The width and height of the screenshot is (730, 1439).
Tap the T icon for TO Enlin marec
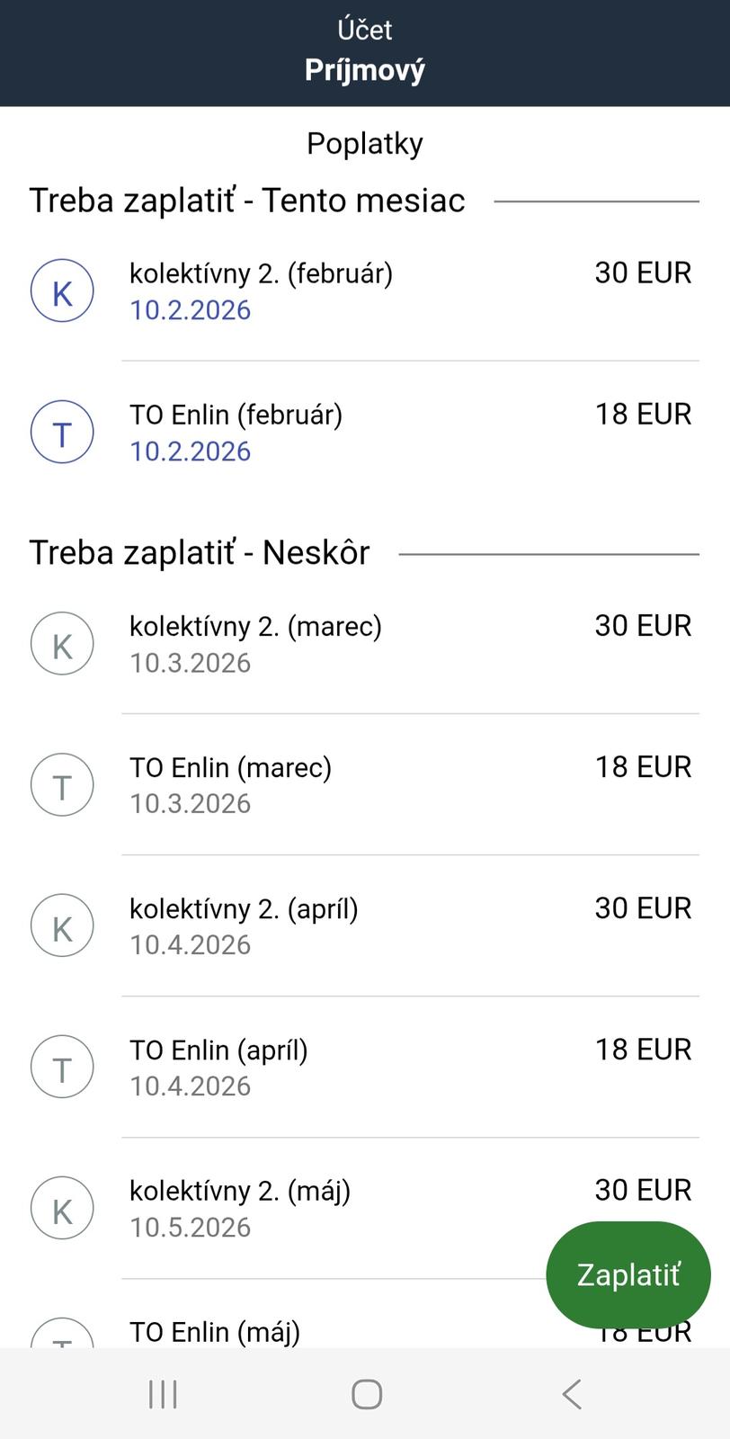(62, 785)
